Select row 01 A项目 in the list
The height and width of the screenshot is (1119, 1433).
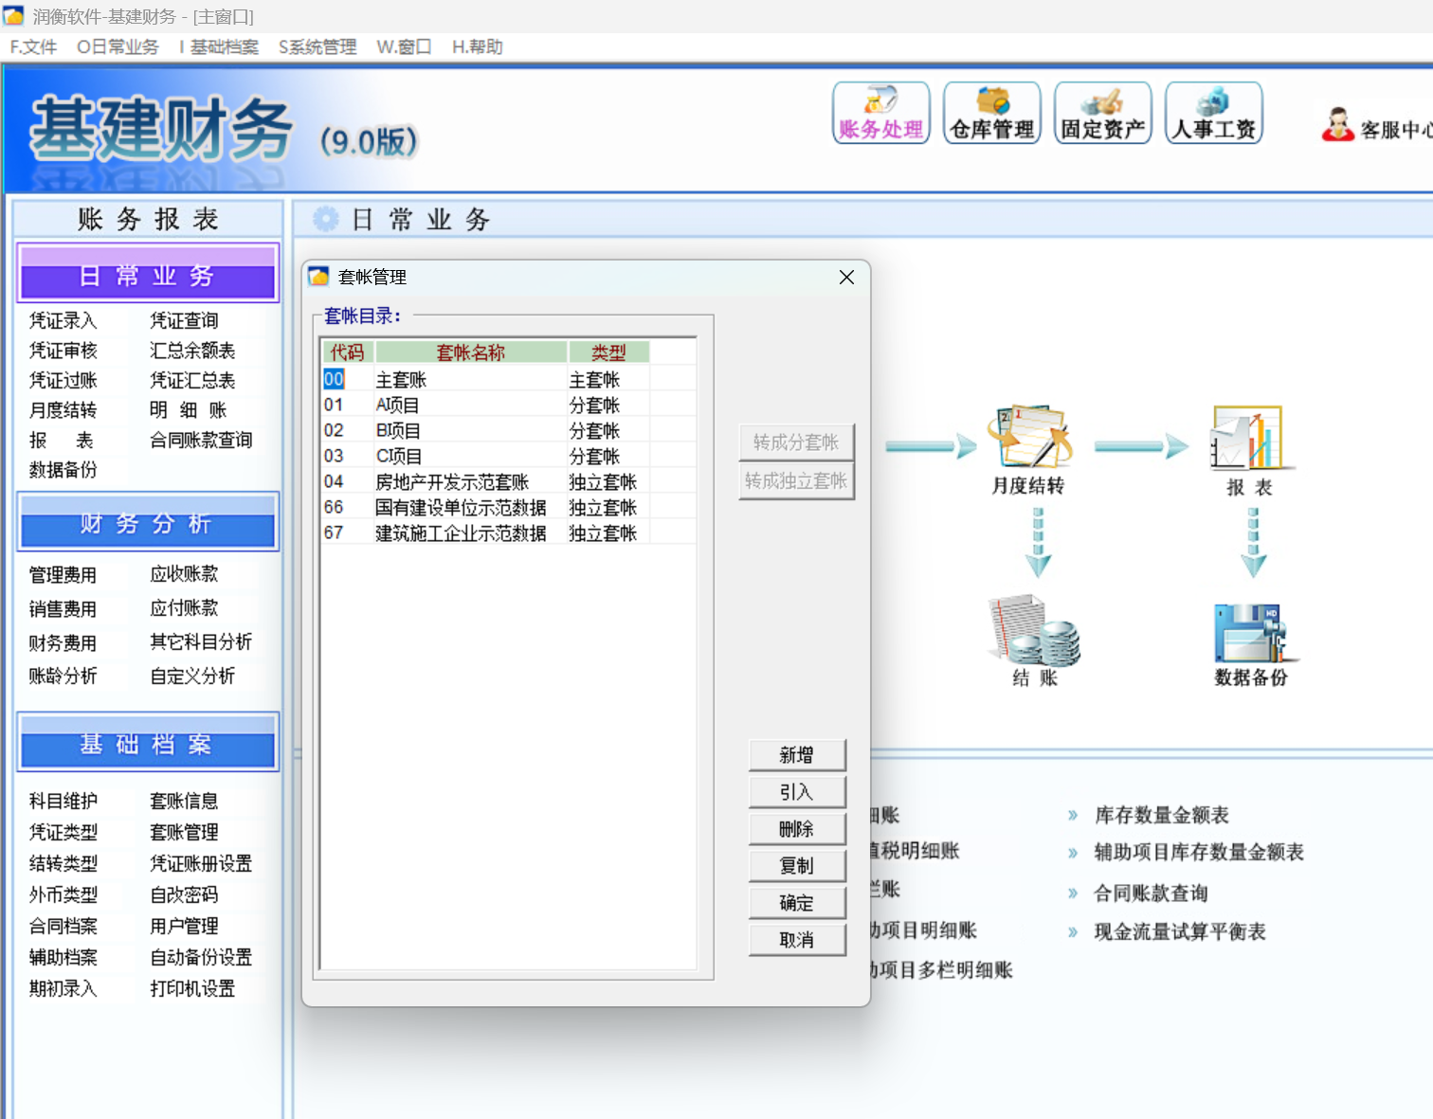point(509,406)
